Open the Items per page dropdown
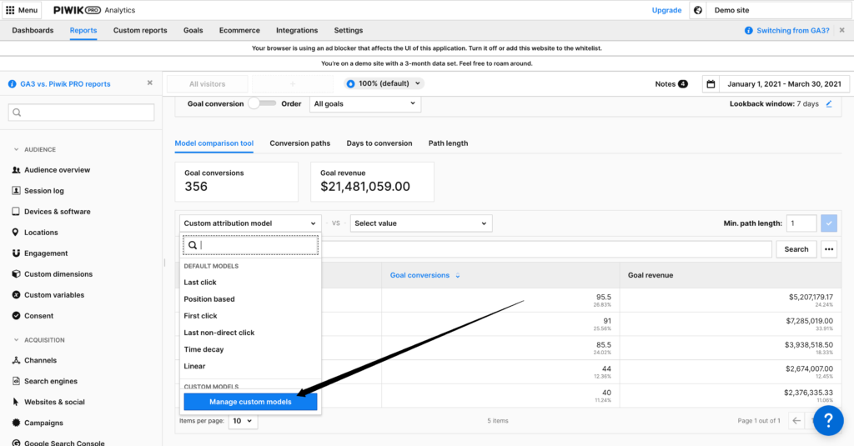This screenshot has height=446, width=854. [x=244, y=421]
